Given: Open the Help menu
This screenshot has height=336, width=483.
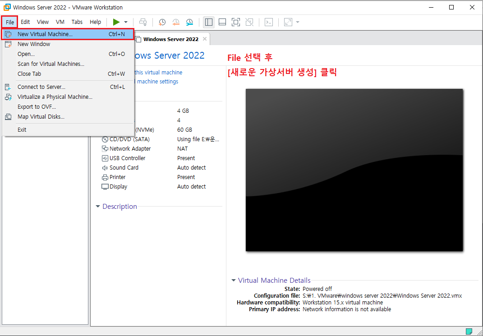Looking at the screenshot, I should coord(96,22).
